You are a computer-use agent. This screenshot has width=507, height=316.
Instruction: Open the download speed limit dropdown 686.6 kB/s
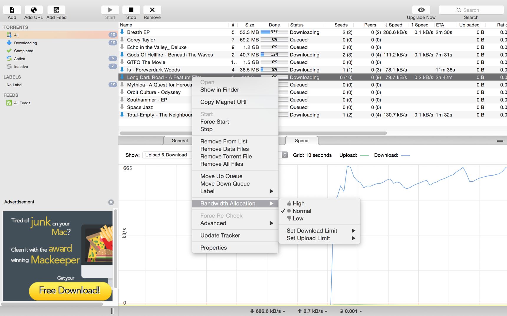point(268,311)
